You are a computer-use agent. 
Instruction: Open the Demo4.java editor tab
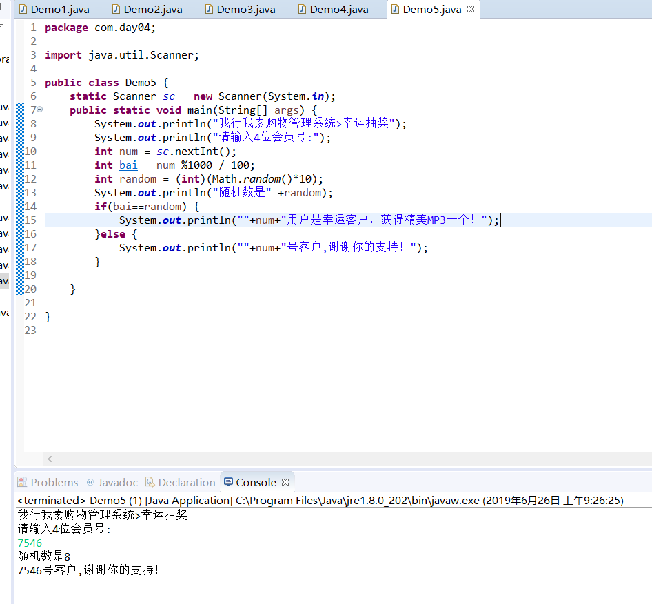click(338, 10)
